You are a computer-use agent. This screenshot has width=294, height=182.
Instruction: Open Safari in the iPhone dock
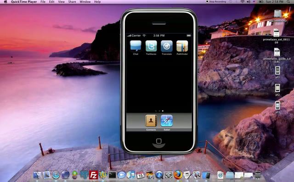167,121
